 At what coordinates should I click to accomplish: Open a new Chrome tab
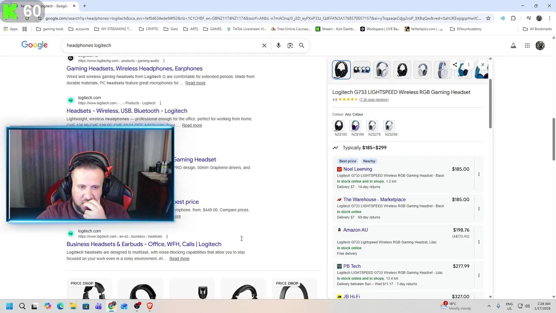[84, 6]
